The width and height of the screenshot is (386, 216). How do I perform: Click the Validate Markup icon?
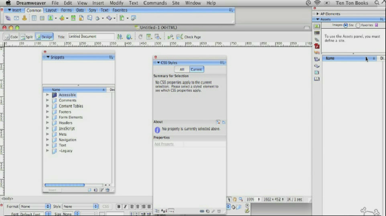click(x=171, y=37)
